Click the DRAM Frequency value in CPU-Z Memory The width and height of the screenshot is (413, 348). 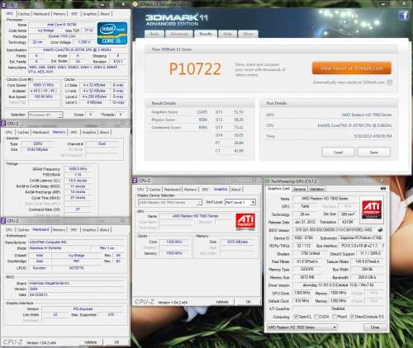click(x=78, y=169)
